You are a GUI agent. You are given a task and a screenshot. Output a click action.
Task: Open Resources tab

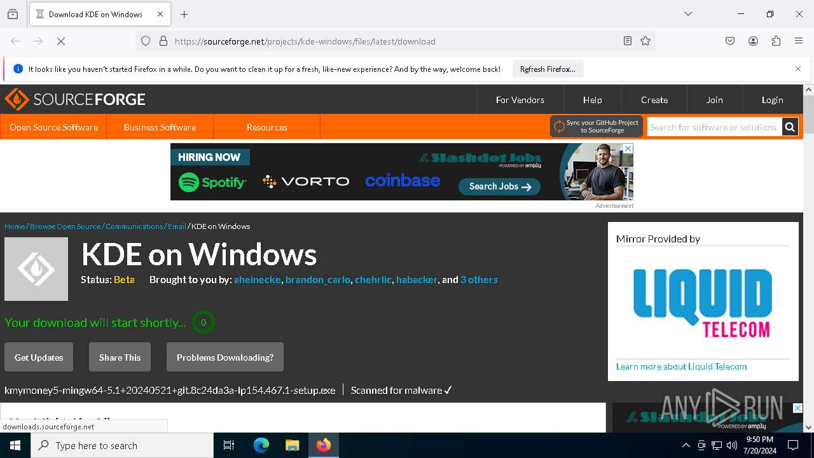coord(266,127)
